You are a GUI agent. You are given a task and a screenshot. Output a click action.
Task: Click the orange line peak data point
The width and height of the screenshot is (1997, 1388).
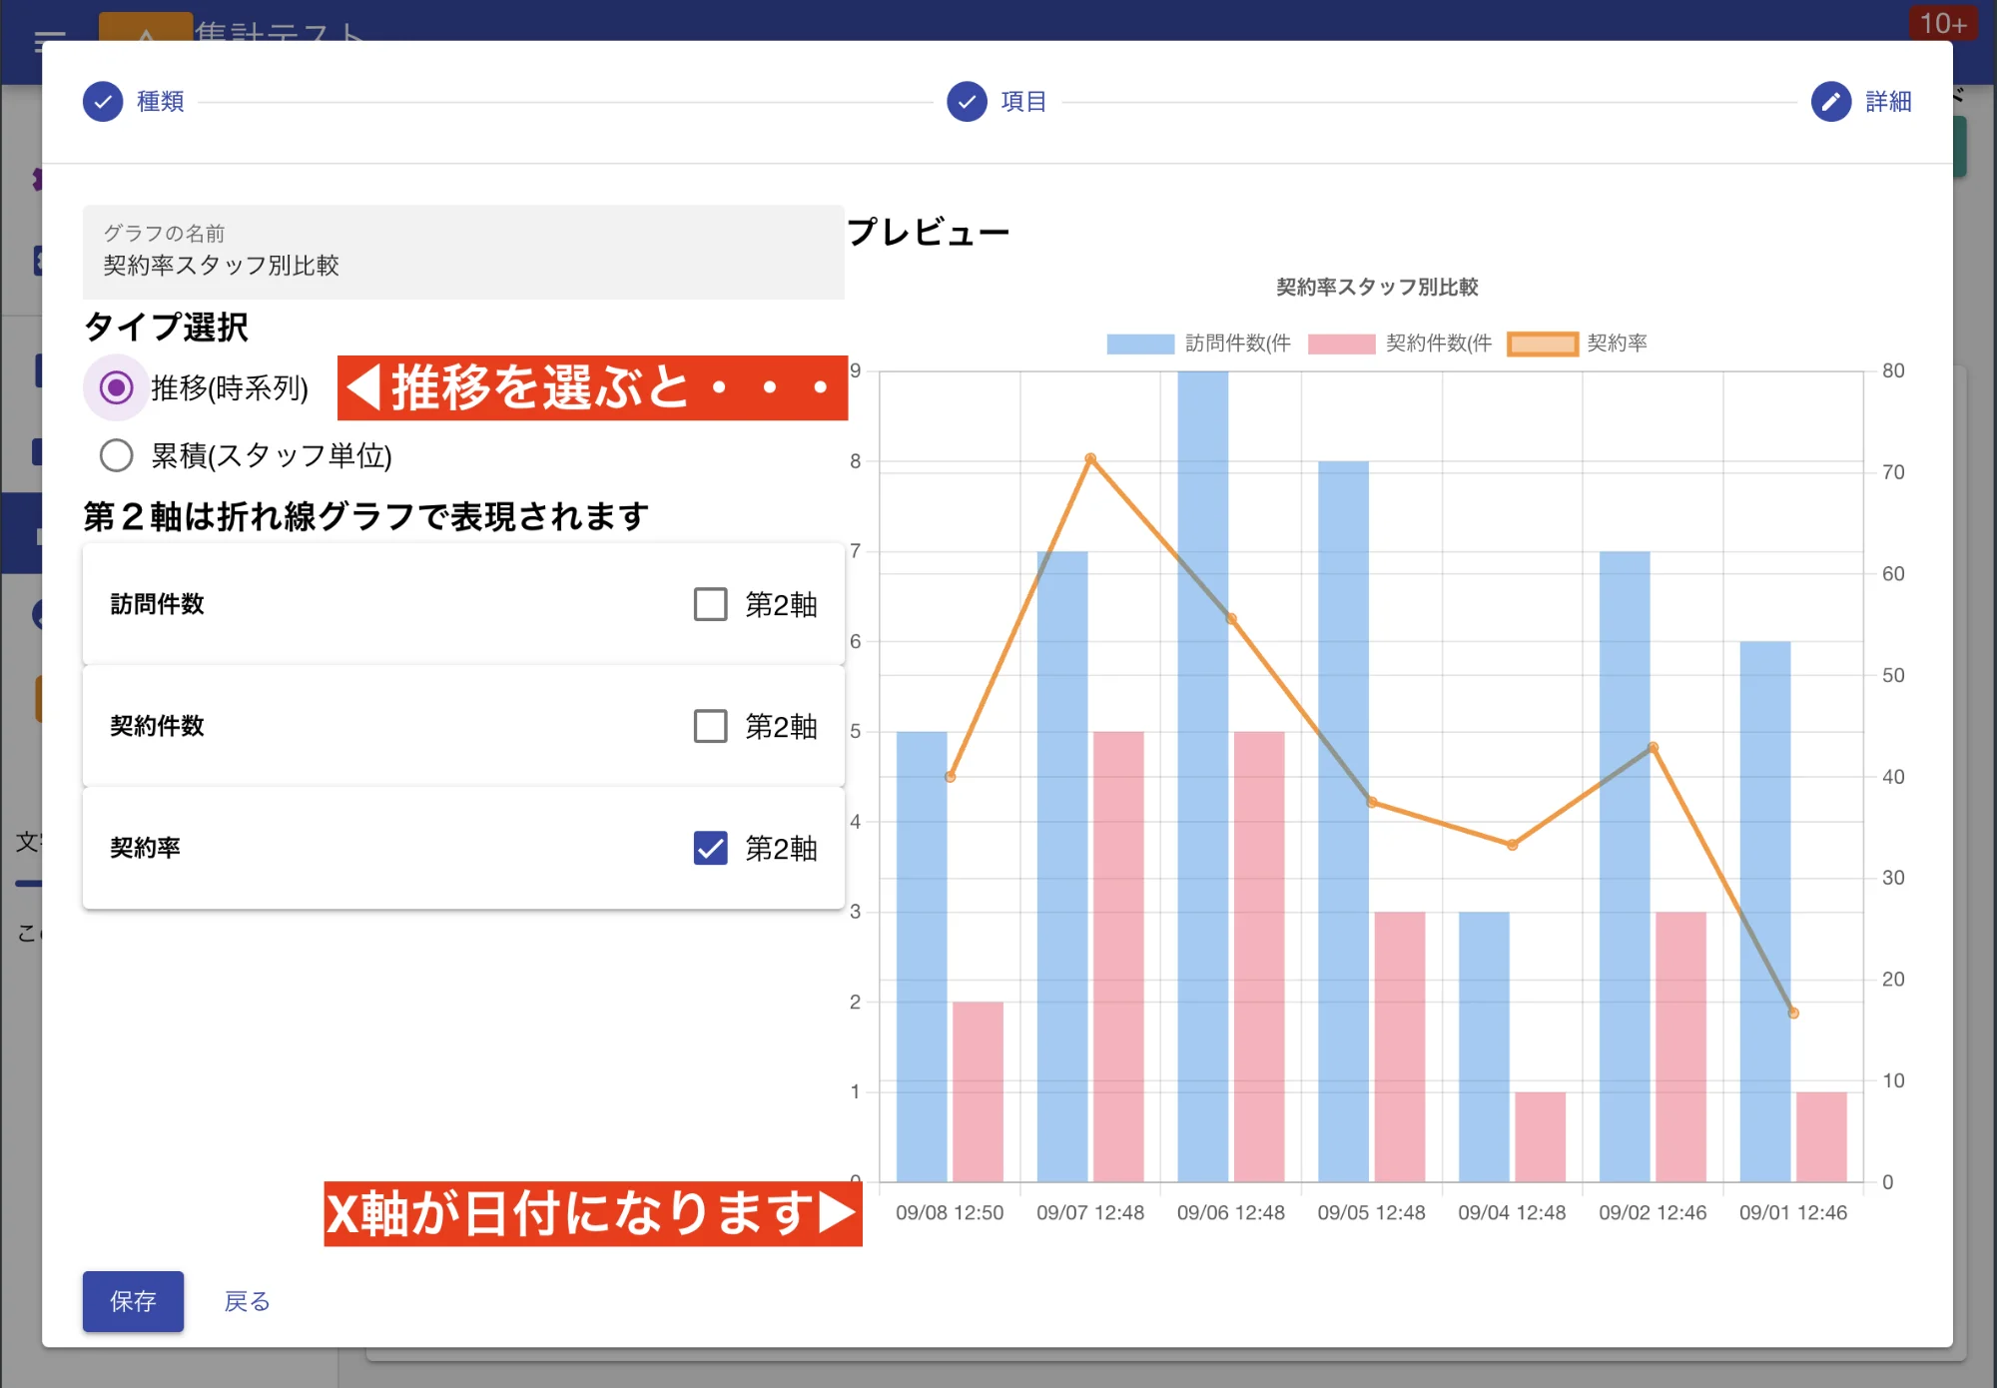point(1090,459)
